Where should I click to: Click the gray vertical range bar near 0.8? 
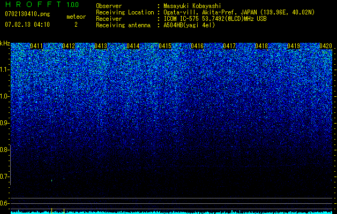point(10,165)
